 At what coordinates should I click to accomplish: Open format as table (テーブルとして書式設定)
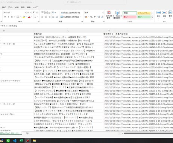(x=117, y=15)
